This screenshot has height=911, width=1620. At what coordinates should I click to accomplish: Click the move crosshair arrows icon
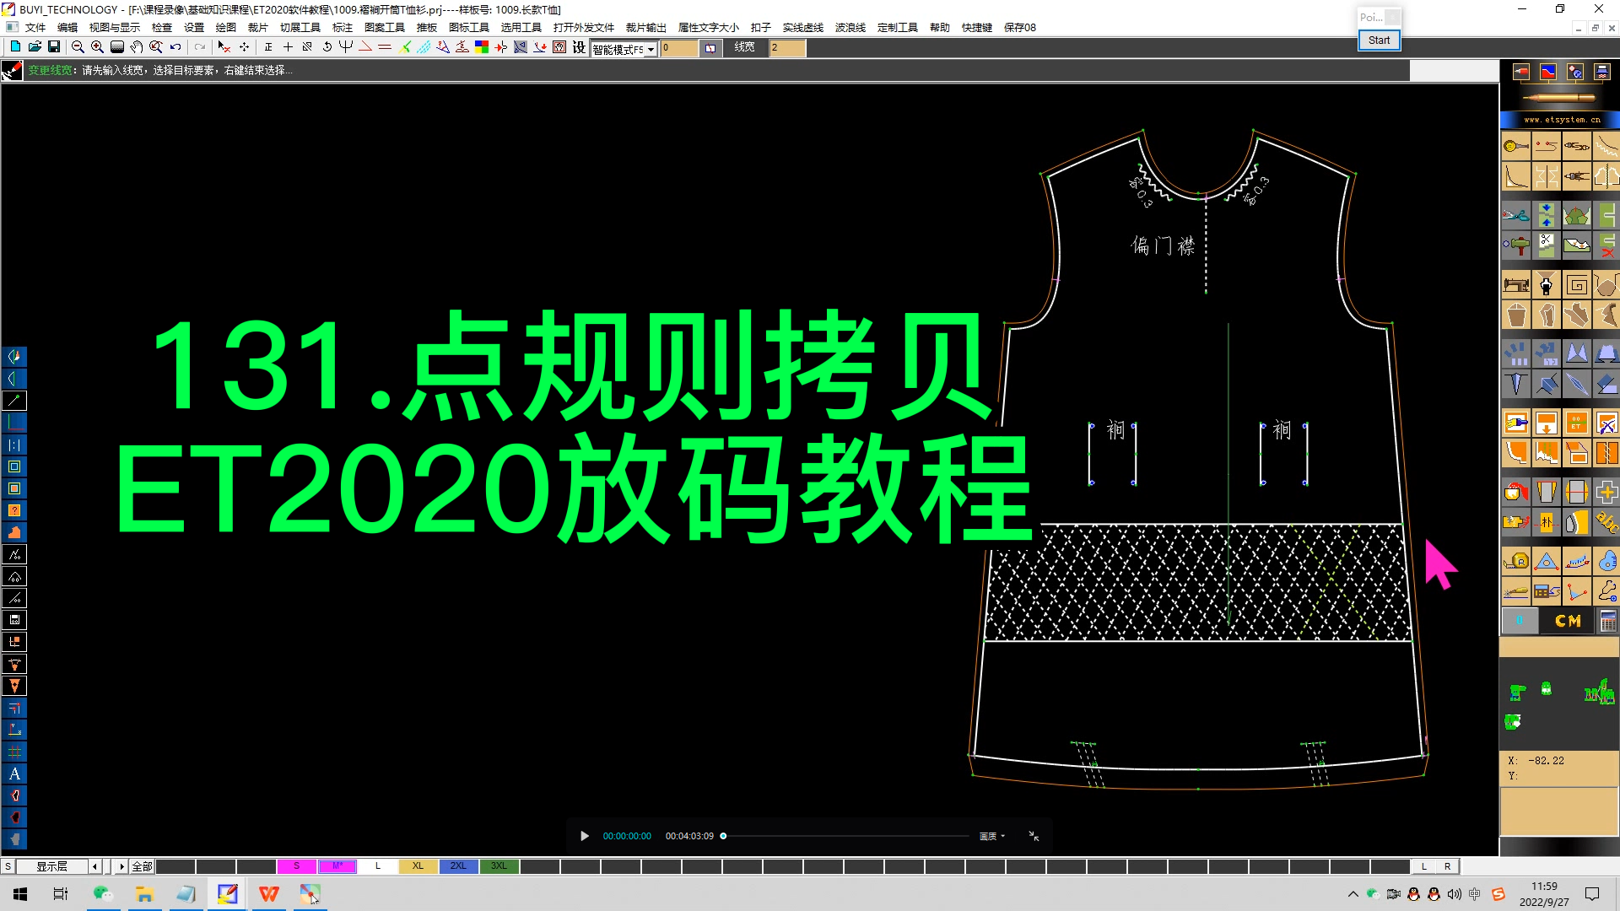tap(244, 47)
